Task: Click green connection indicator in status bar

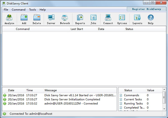Action: (x=4, y=114)
